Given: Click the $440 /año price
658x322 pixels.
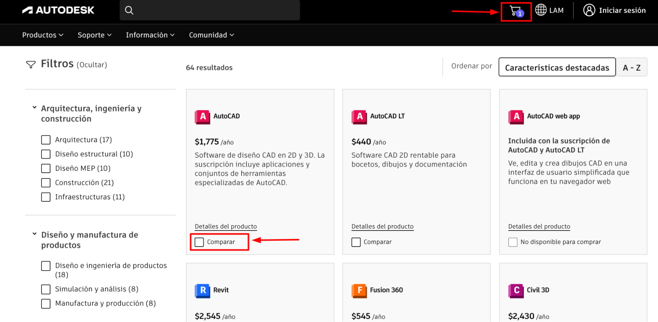Looking at the screenshot, I should point(369,142).
